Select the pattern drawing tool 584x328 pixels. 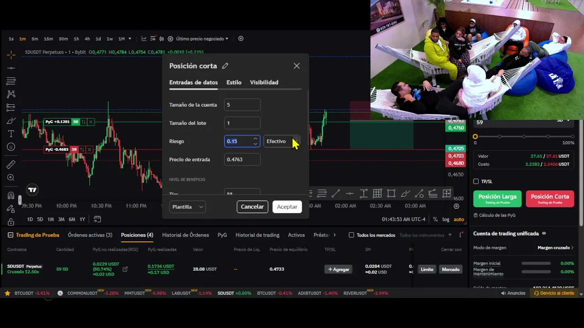(x=11, y=94)
